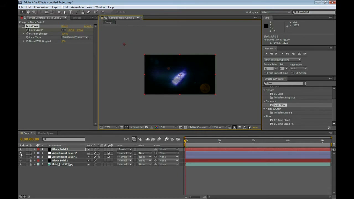The height and width of the screenshot is (199, 354).
Task: Click the current time indicator marker
Action: 185,141
